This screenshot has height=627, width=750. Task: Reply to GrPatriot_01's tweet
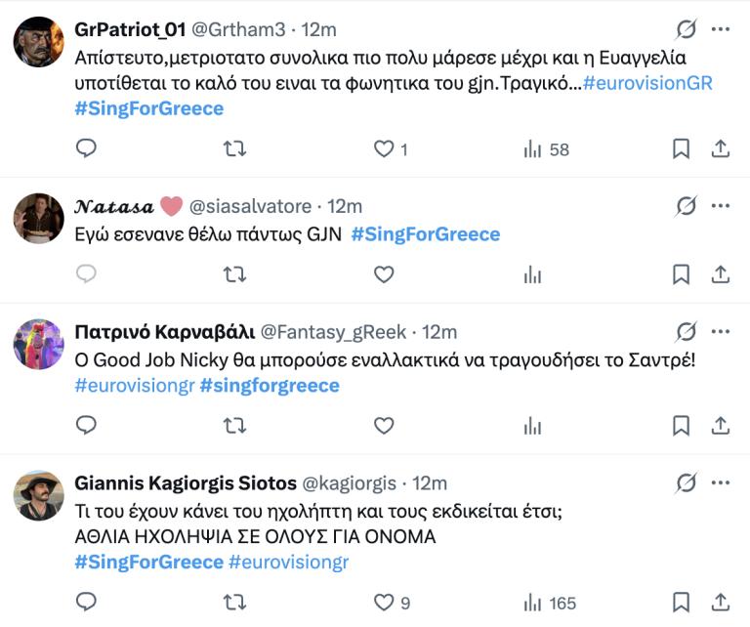click(x=86, y=149)
